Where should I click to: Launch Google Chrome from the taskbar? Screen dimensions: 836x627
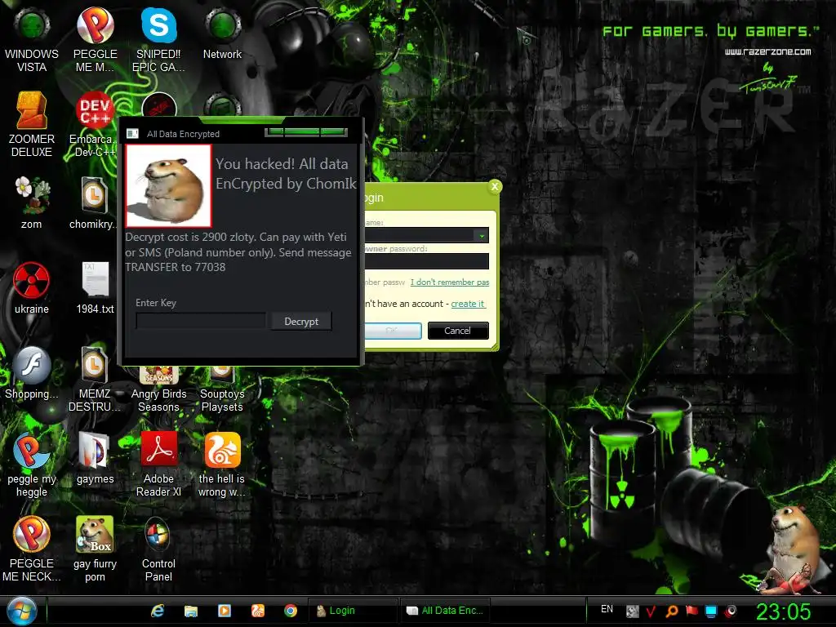291,611
